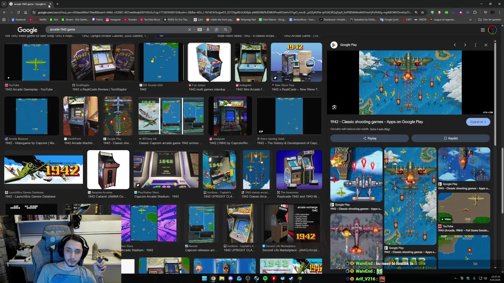This screenshot has height=283, width=504.
Task: Bookmark this page with the star icon
Action: tap(422, 12)
